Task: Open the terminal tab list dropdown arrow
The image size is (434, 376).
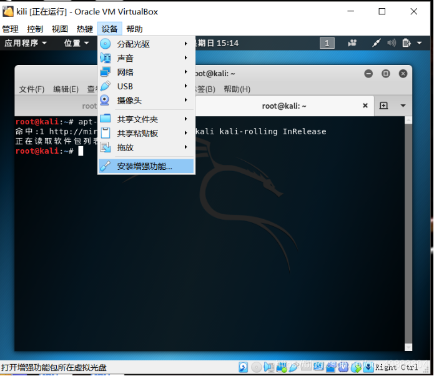Action: coord(403,106)
